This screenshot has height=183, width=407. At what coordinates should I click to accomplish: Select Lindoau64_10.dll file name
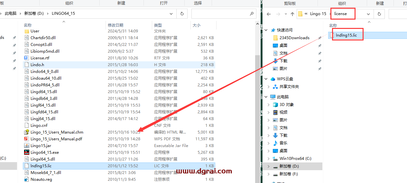pyautogui.click(x=46, y=78)
